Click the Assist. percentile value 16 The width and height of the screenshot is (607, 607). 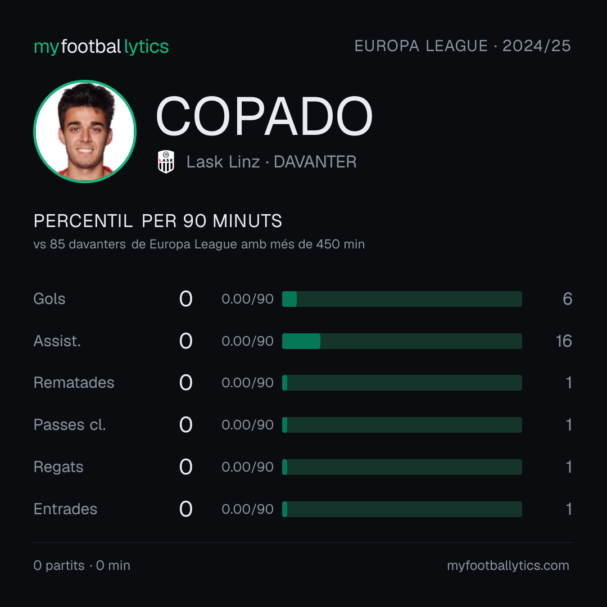point(564,341)
